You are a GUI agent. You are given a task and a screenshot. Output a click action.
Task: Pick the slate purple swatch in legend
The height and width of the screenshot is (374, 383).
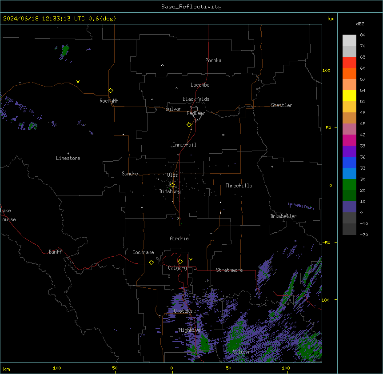point(349,207)
